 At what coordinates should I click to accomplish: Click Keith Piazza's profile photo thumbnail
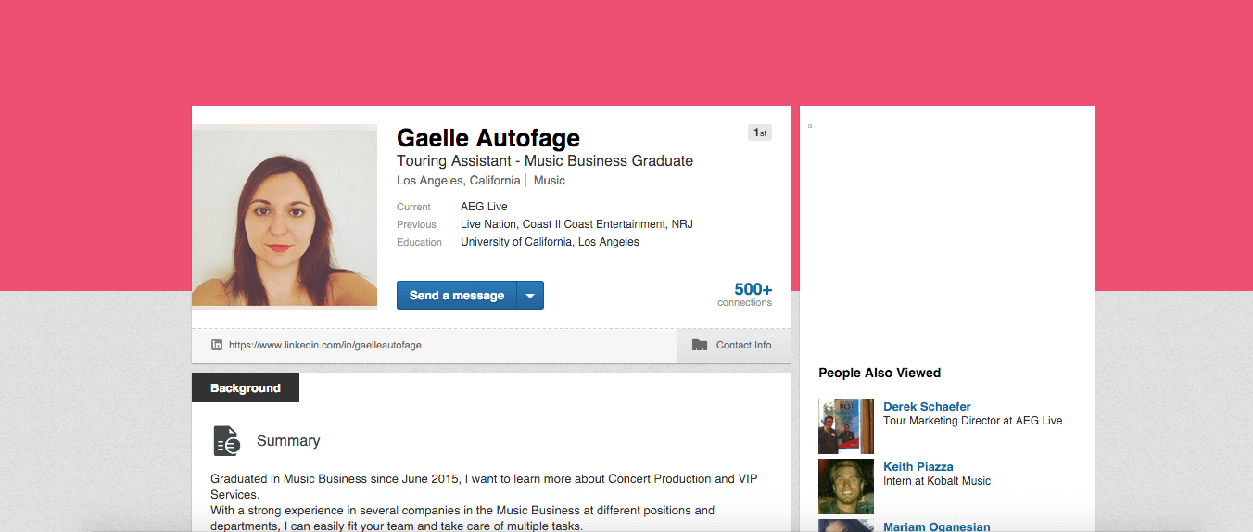[x=846, y=487]
